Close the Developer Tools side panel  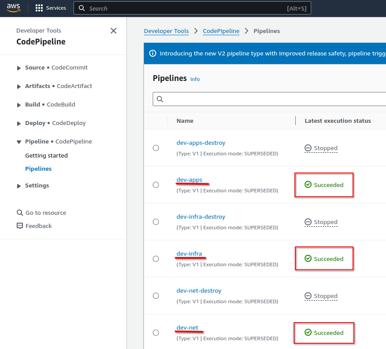point(114,31)
